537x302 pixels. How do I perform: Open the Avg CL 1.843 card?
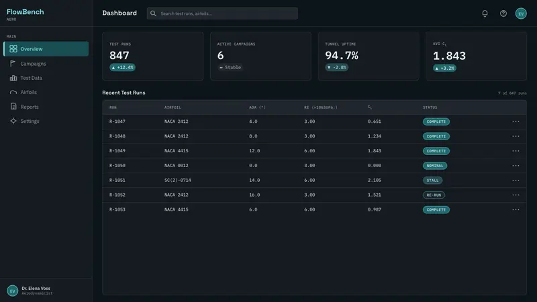tap(477, 56)
